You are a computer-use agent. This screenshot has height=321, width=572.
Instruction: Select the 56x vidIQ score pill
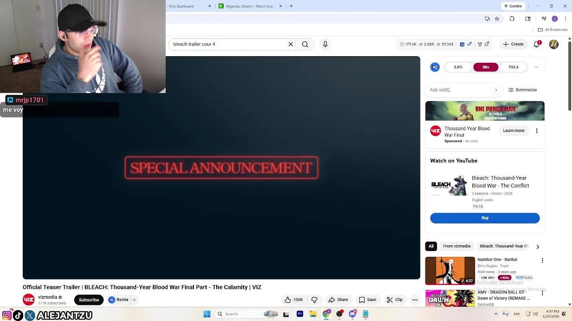coord(486,67)
